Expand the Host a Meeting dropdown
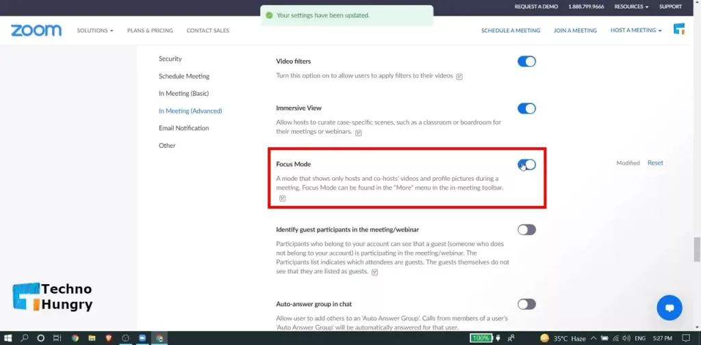This screenshot has width=701, height=345. tap(636, 30)
